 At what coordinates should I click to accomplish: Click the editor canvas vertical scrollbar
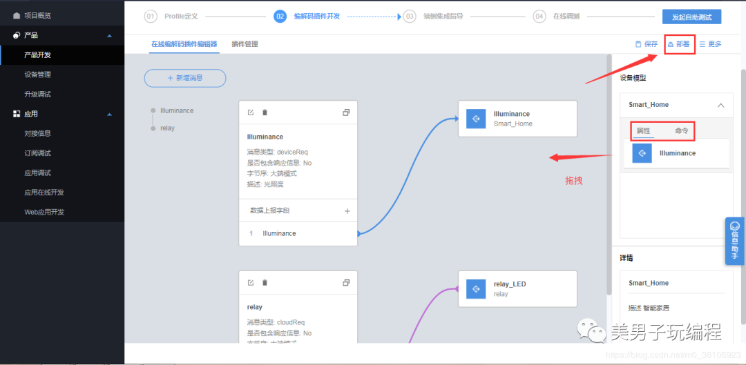(609, 174)
